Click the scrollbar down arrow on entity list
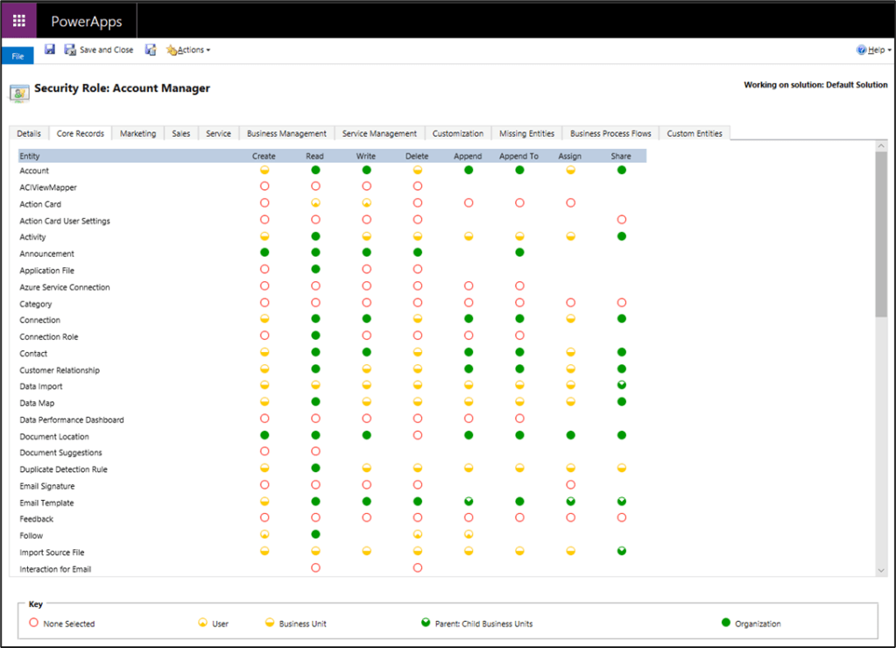Image resolution: width=896 pixels, height=648 pixels. pyautogui.click(x=883, y=570)
